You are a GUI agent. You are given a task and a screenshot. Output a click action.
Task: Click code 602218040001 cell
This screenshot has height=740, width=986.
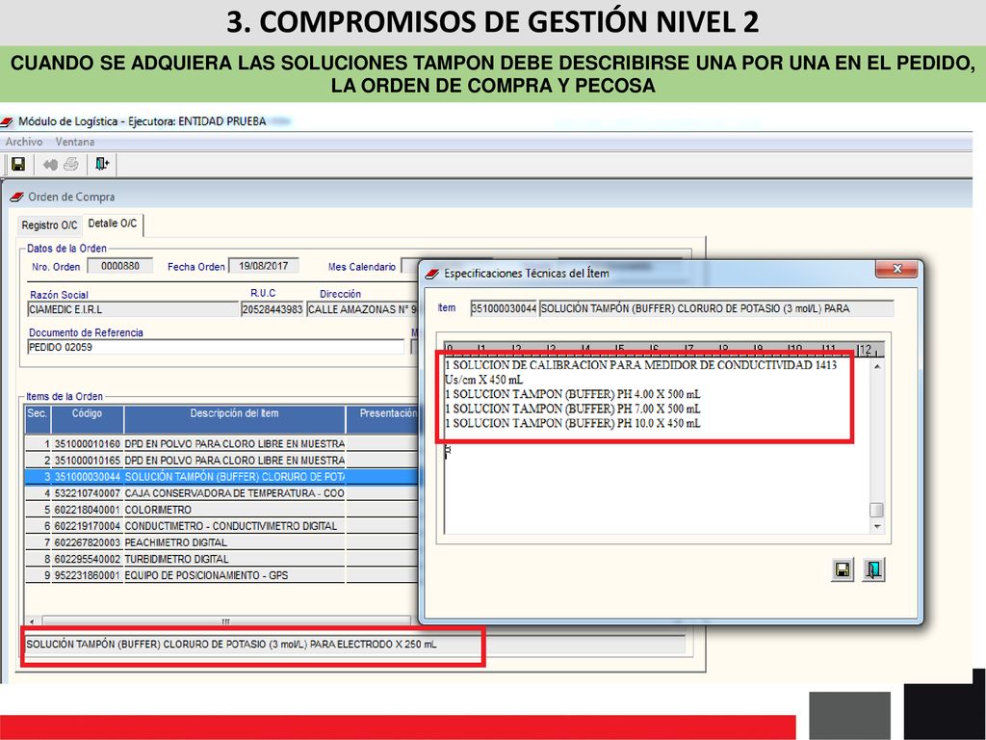pyautogui.click(x=87, y=510)
